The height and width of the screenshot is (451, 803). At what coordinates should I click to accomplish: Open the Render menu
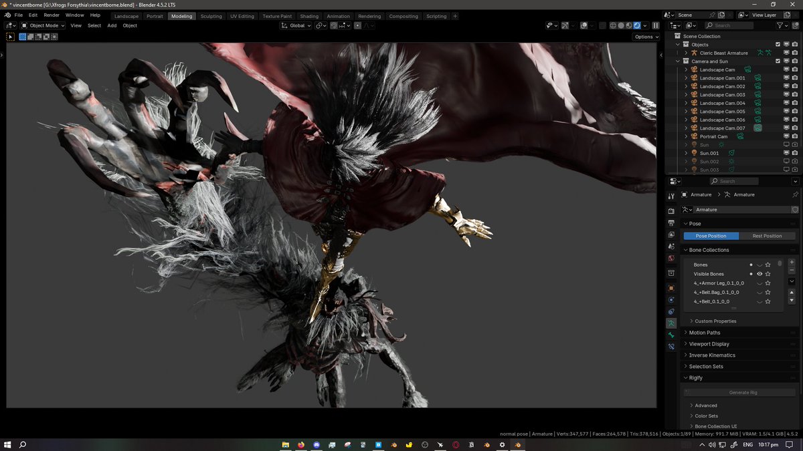tap(52, 14)
